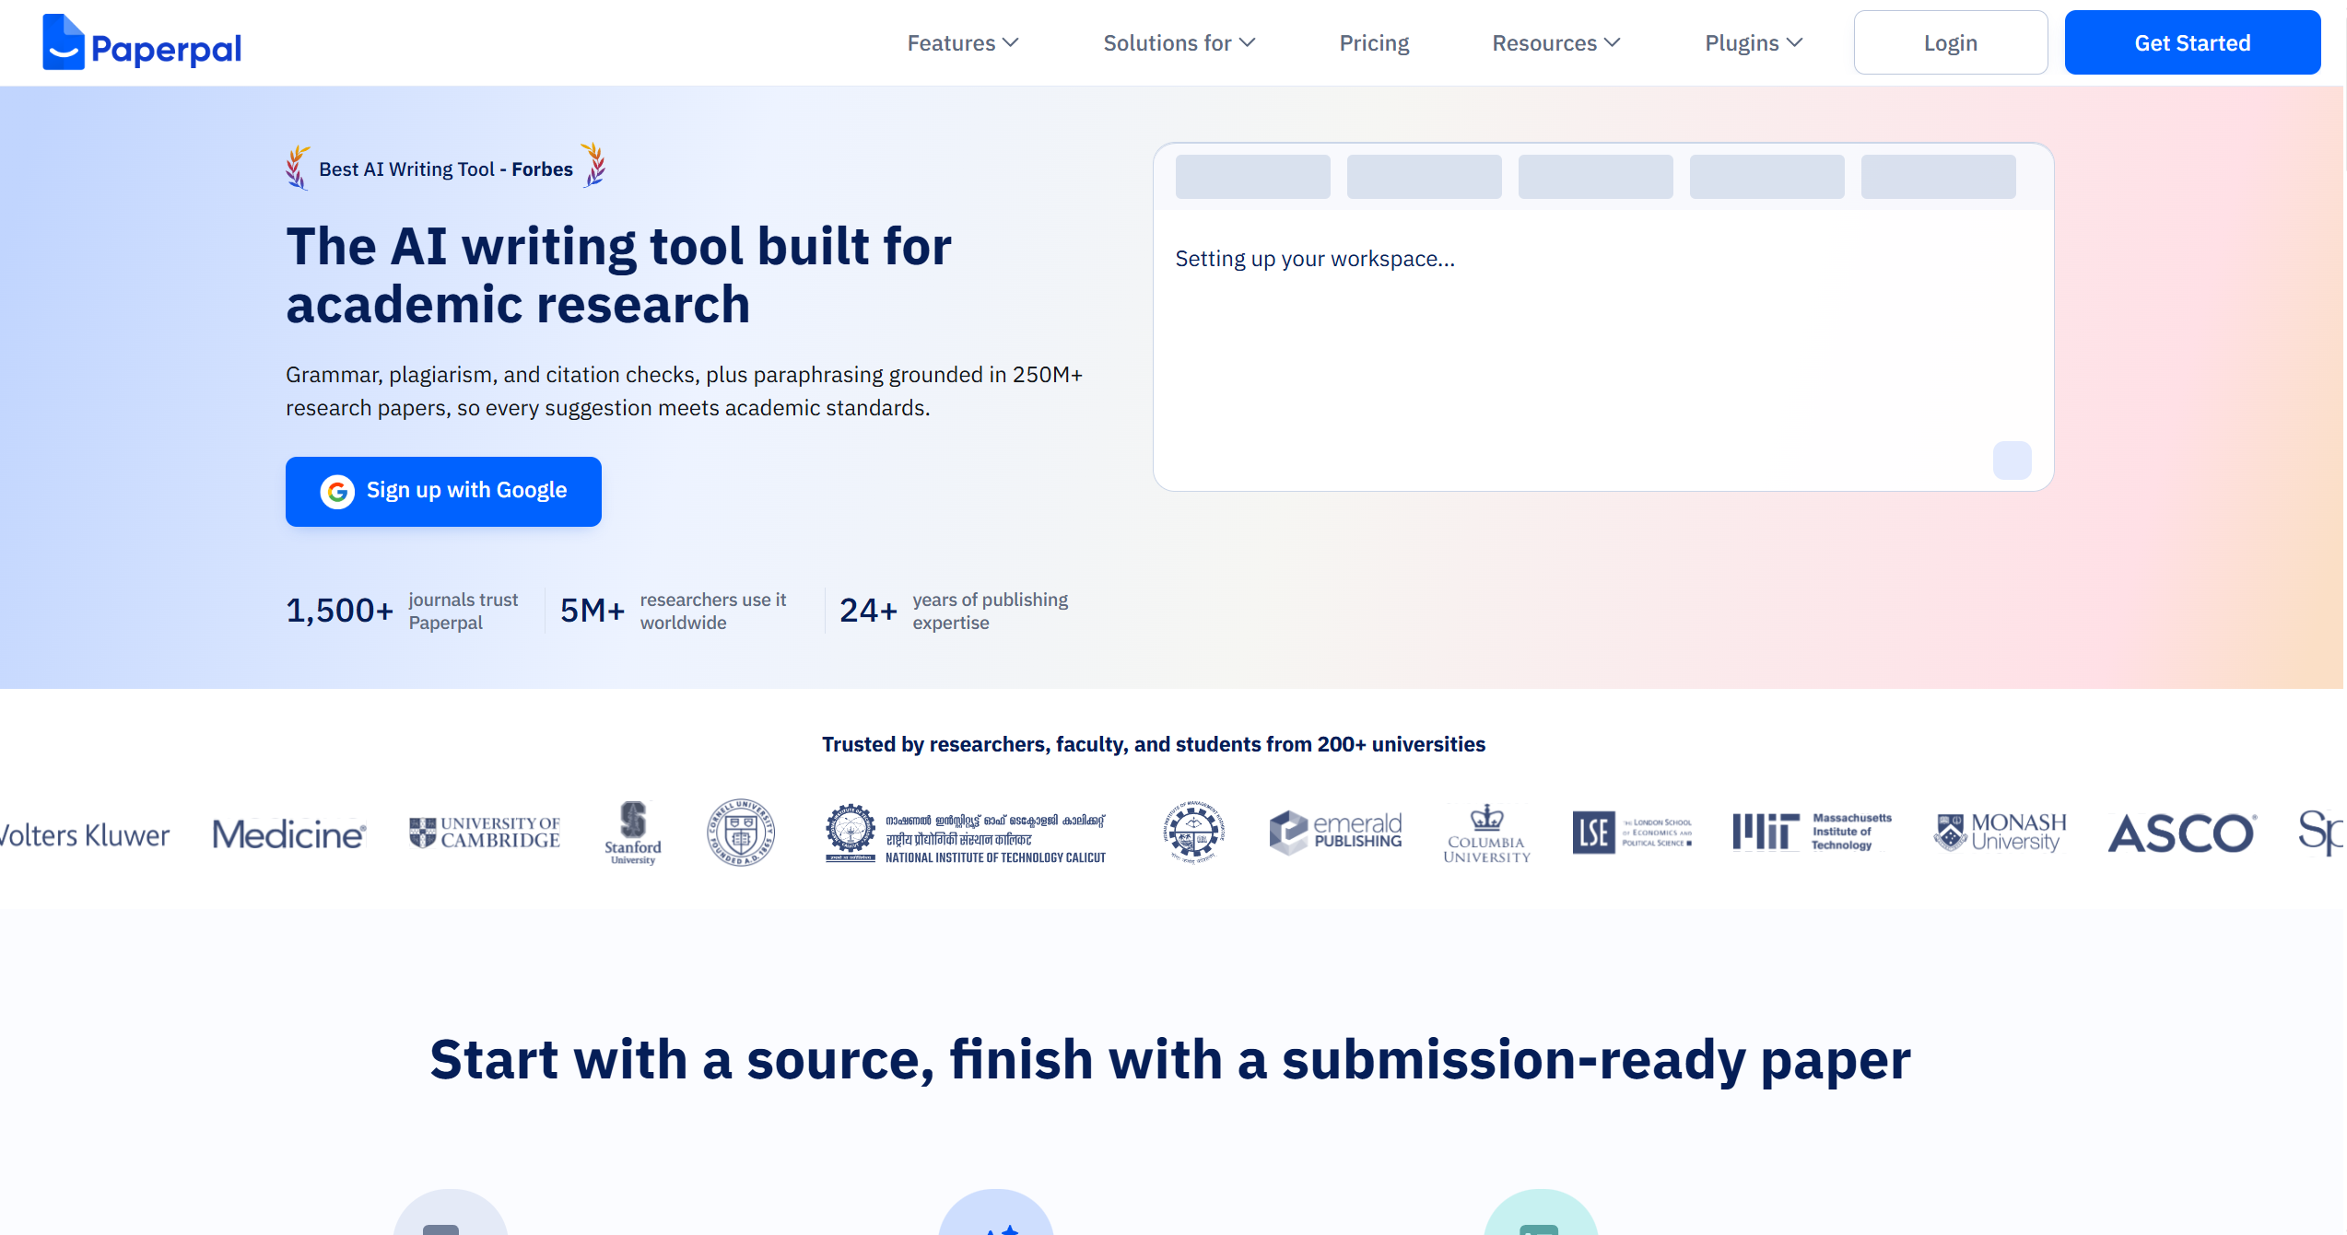This screenshot has height=1235, width=2347.
Task: Expand the Features menu
Action: coord(962,43)
